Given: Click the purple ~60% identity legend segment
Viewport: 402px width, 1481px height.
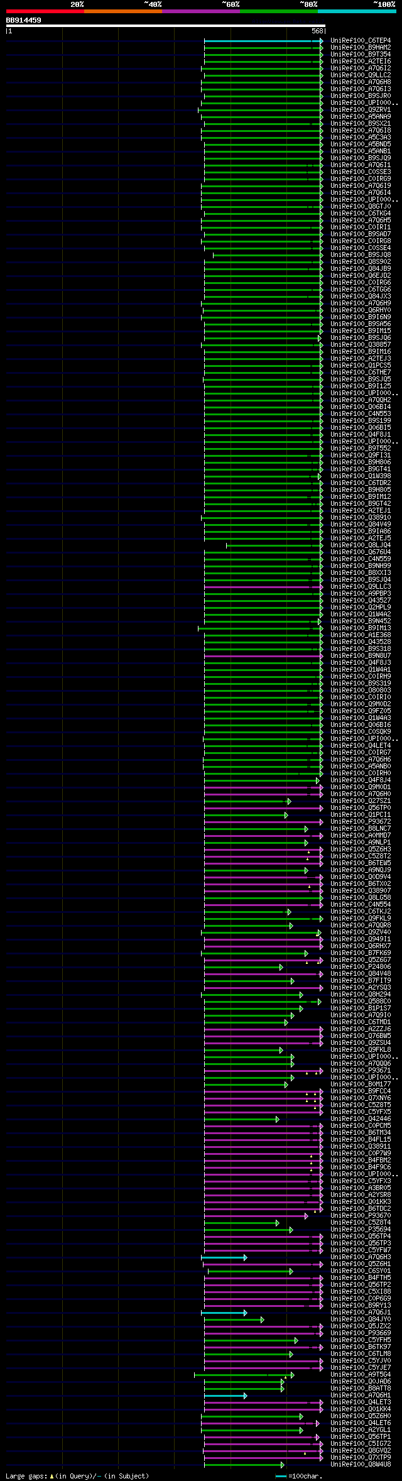Looking at the screenshot, I should click(x=200, y=11).
